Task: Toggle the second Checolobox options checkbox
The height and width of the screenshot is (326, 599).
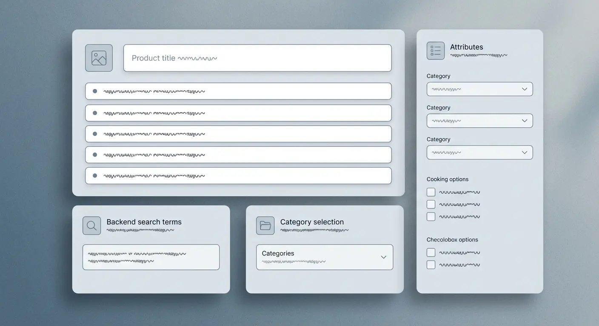Action: [431, 264]
